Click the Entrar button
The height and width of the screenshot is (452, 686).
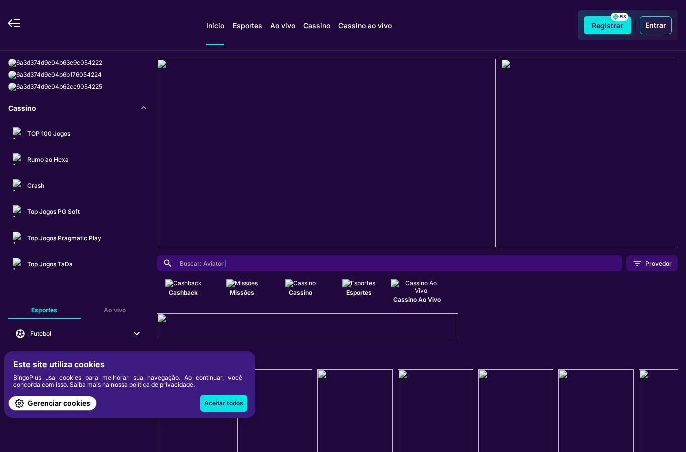click(656, 25)
